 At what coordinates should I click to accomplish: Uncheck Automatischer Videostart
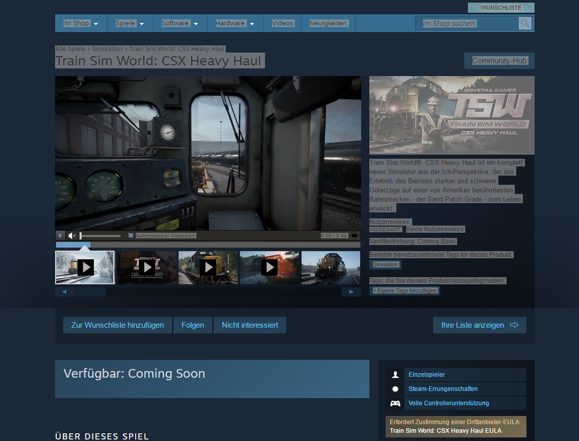pos(131,236)
